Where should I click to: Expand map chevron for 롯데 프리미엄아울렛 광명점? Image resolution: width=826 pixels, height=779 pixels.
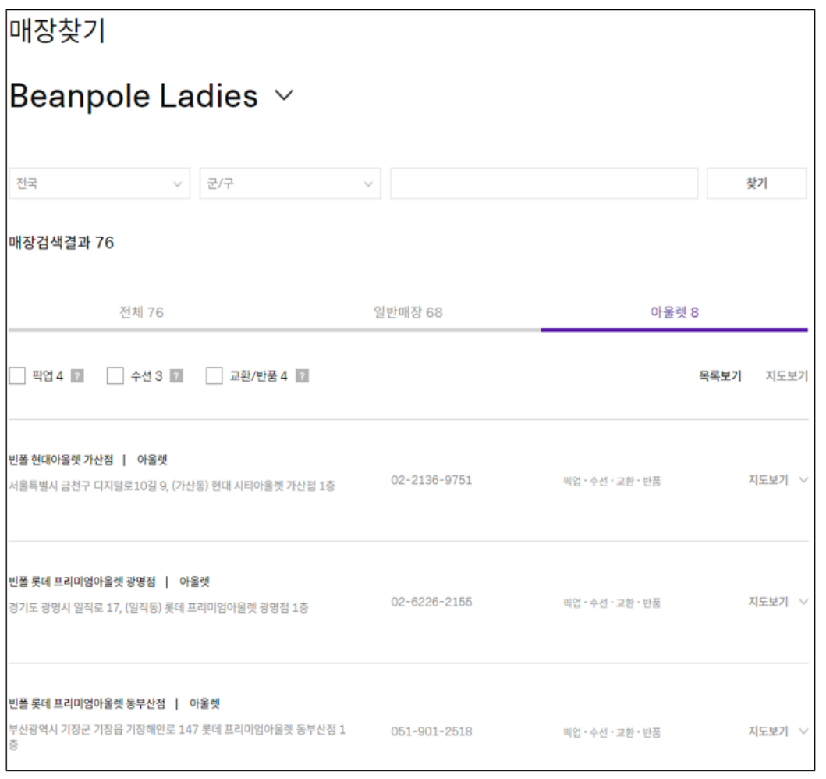click(803, 601)
